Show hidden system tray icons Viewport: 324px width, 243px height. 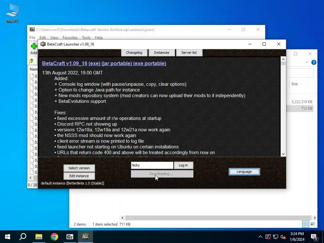(260, 237)
